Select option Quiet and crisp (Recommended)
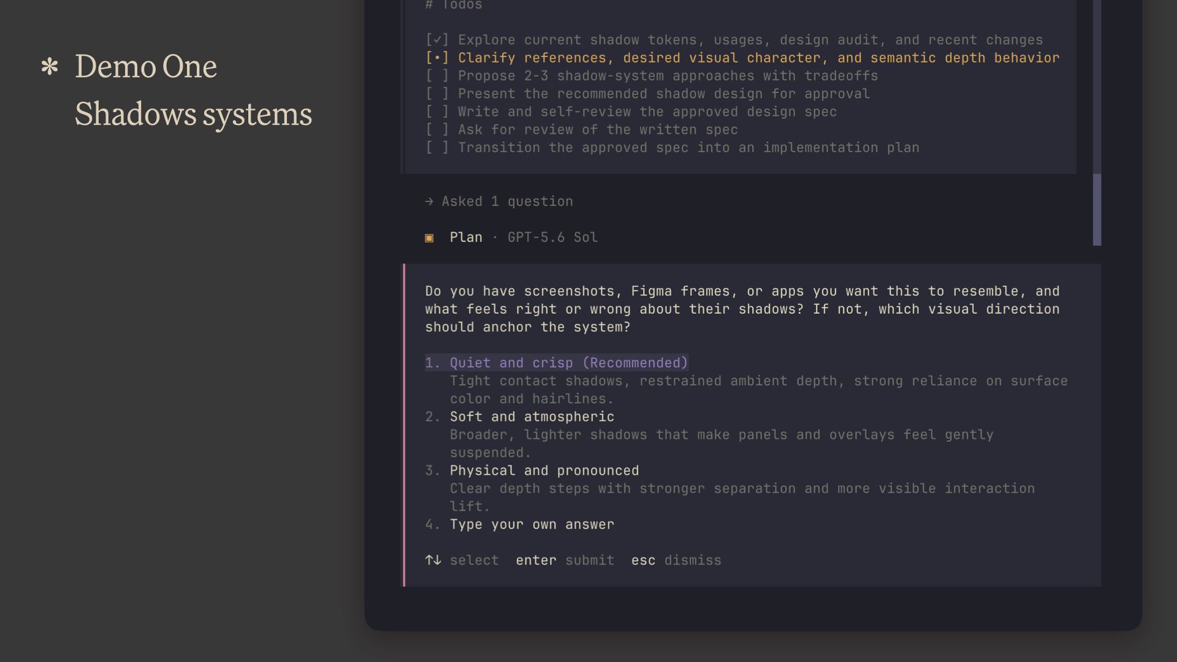This screenshot has width=1177, height=662. pyautogui.click(x=557, y=363)
